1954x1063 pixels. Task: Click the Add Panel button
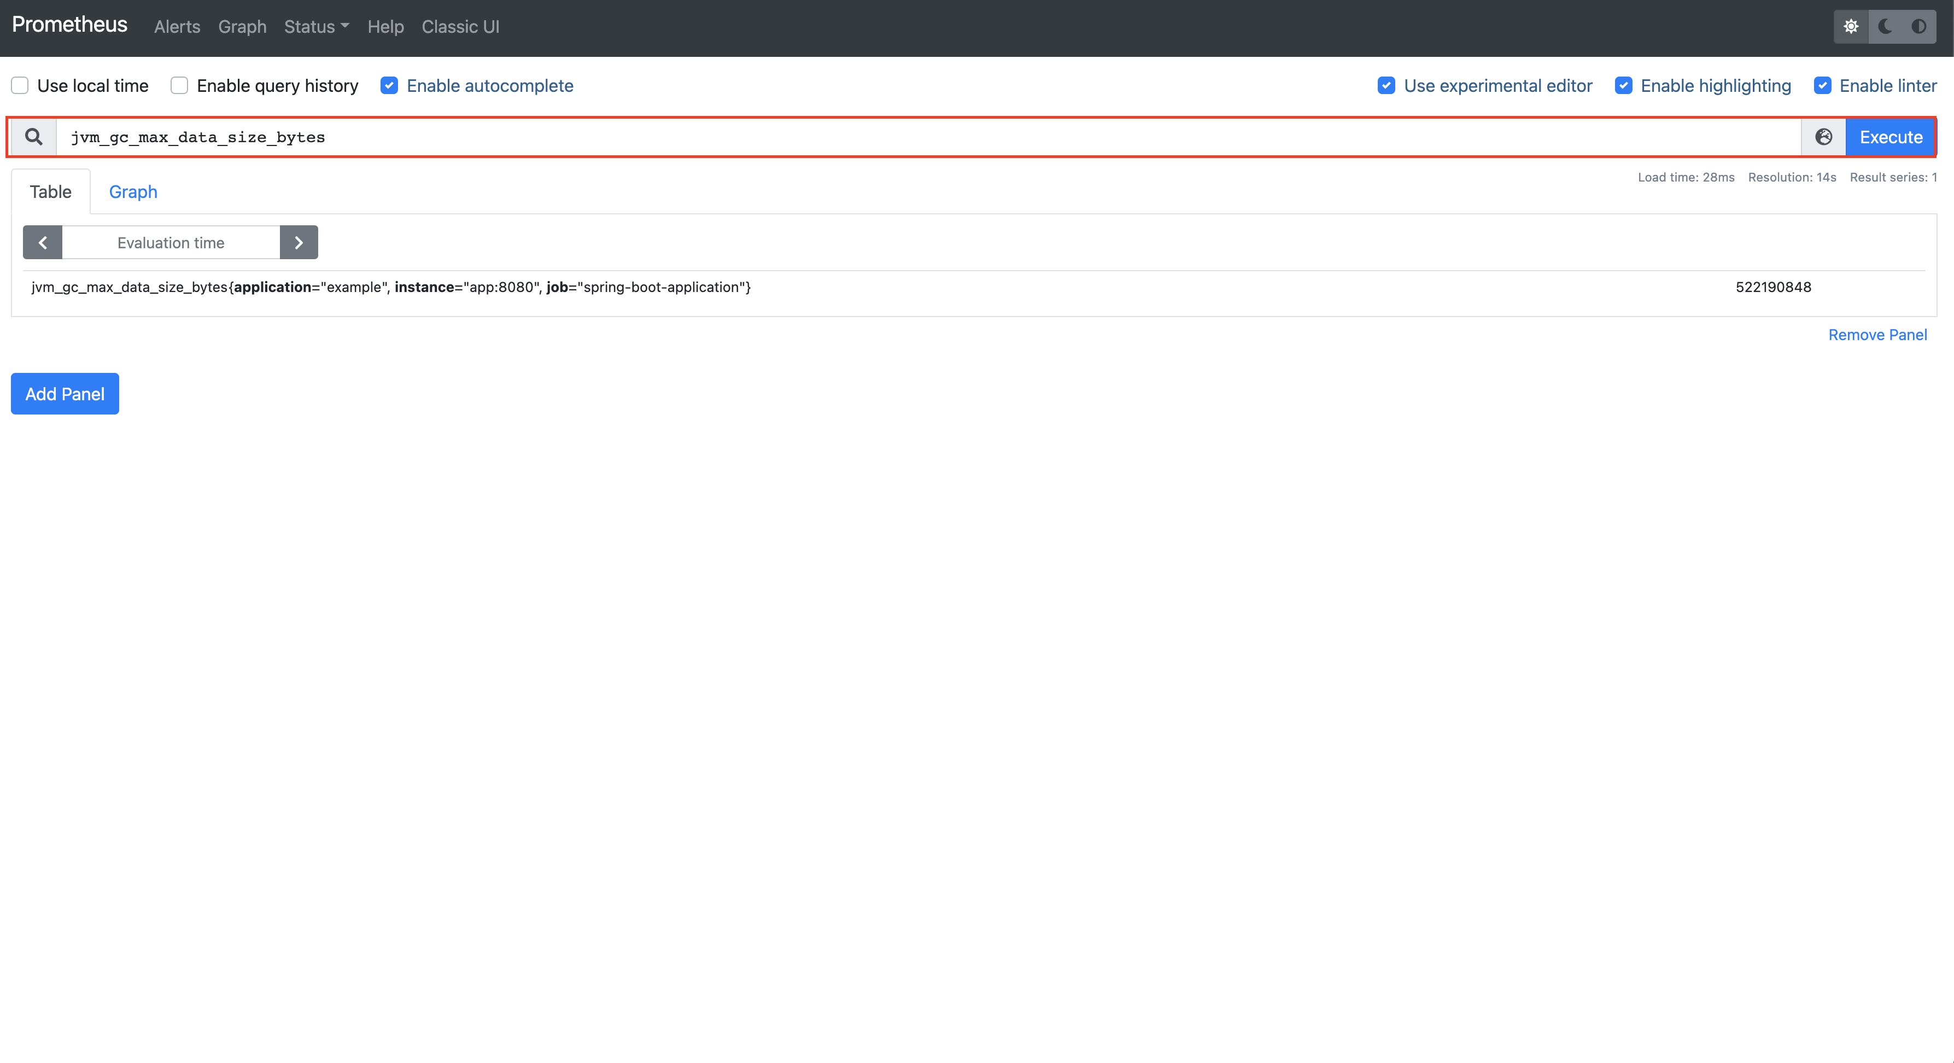[x=65, y=394]
